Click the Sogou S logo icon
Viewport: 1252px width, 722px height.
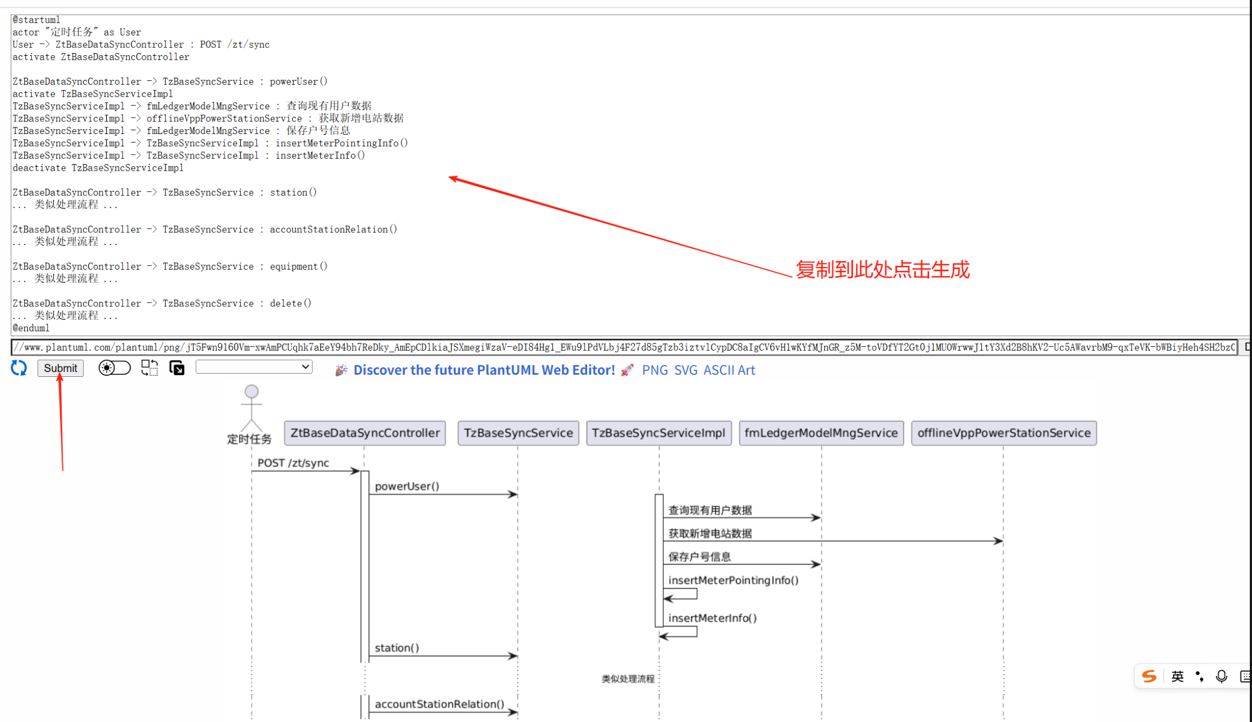(x=1149, y=677)
